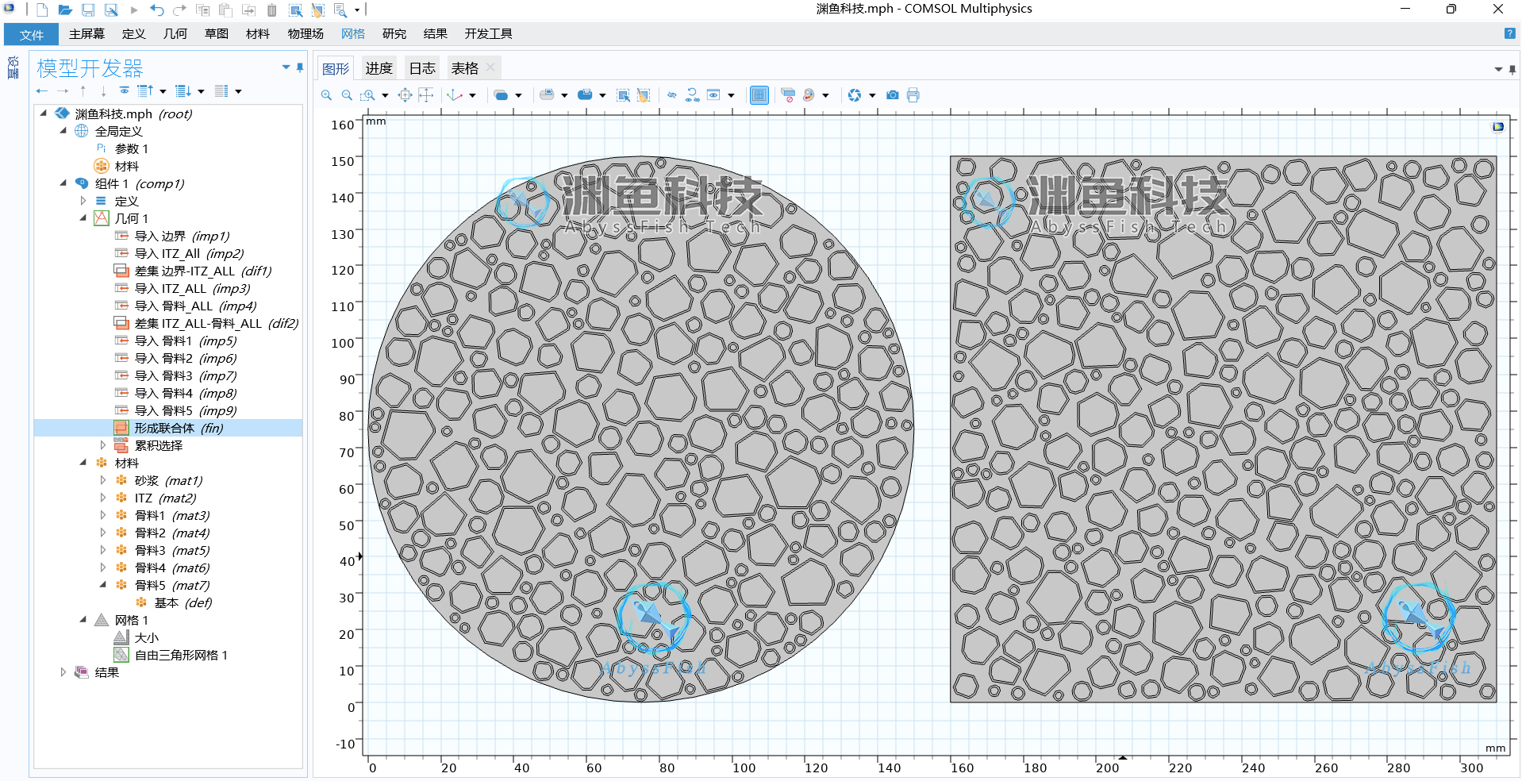Select 导入 骨料3 (imp7) in the tree

click(185, 375)
